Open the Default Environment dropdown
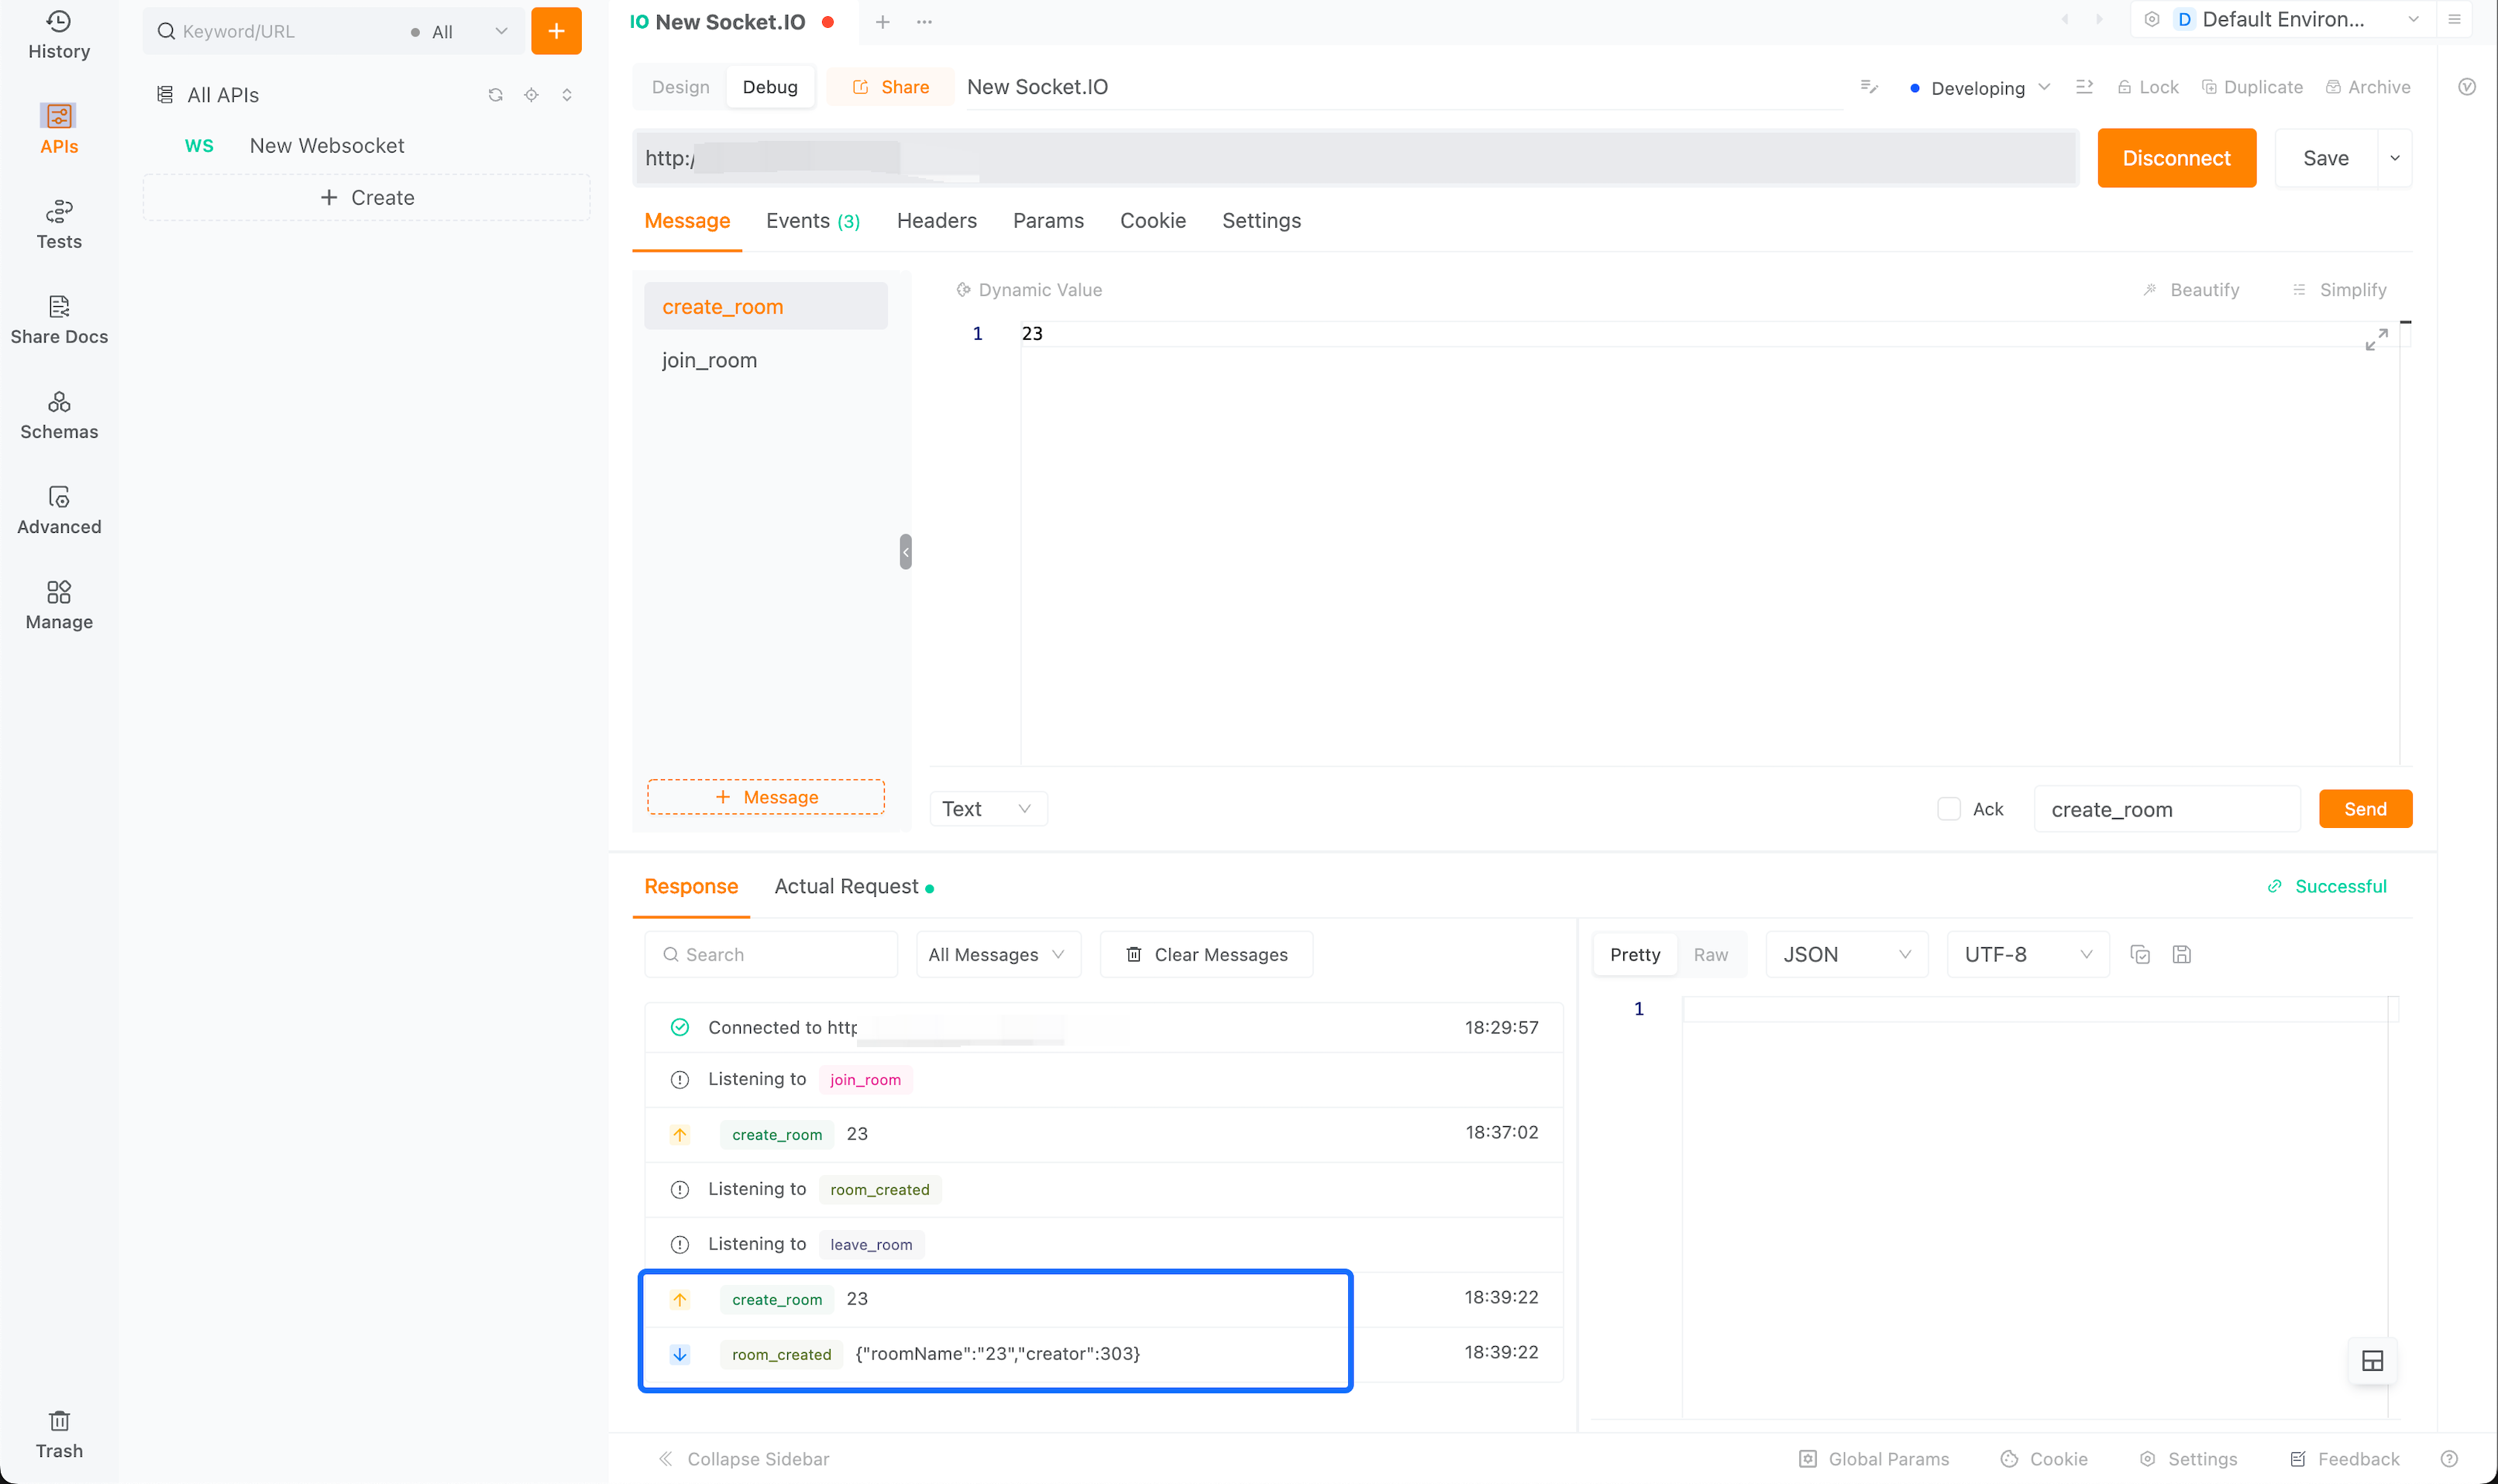Viewport: 2498px width, 1484px height. click(x=2300, y=19)
